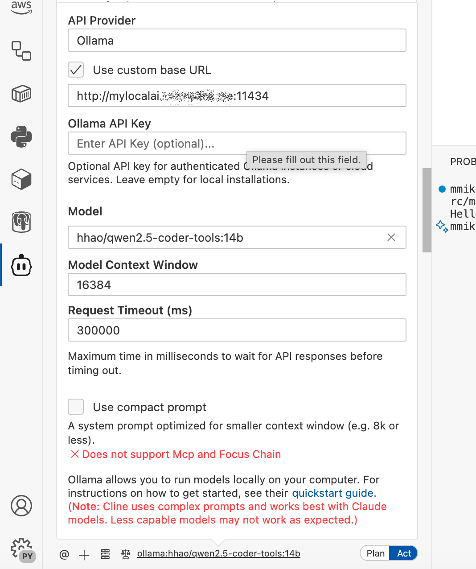476x569 pixels.
Task: Open the PostgreSQL elephant database icon
Action: point(21,222)
